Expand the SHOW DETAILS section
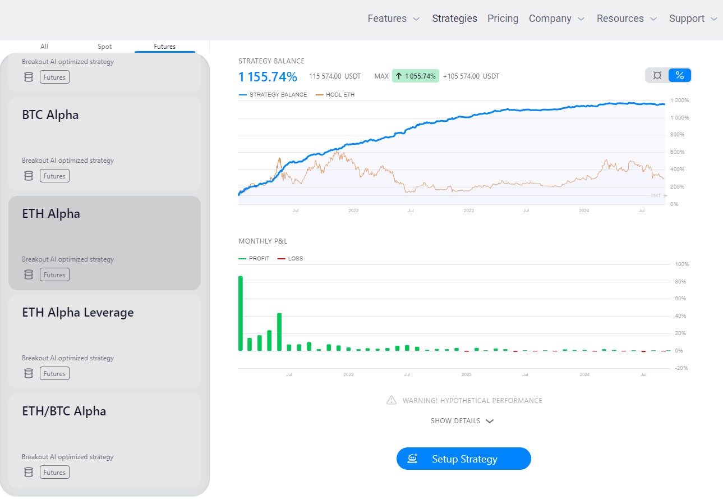 pos(462,421)
